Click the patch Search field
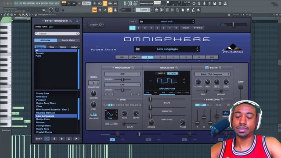 click(57, 33)
